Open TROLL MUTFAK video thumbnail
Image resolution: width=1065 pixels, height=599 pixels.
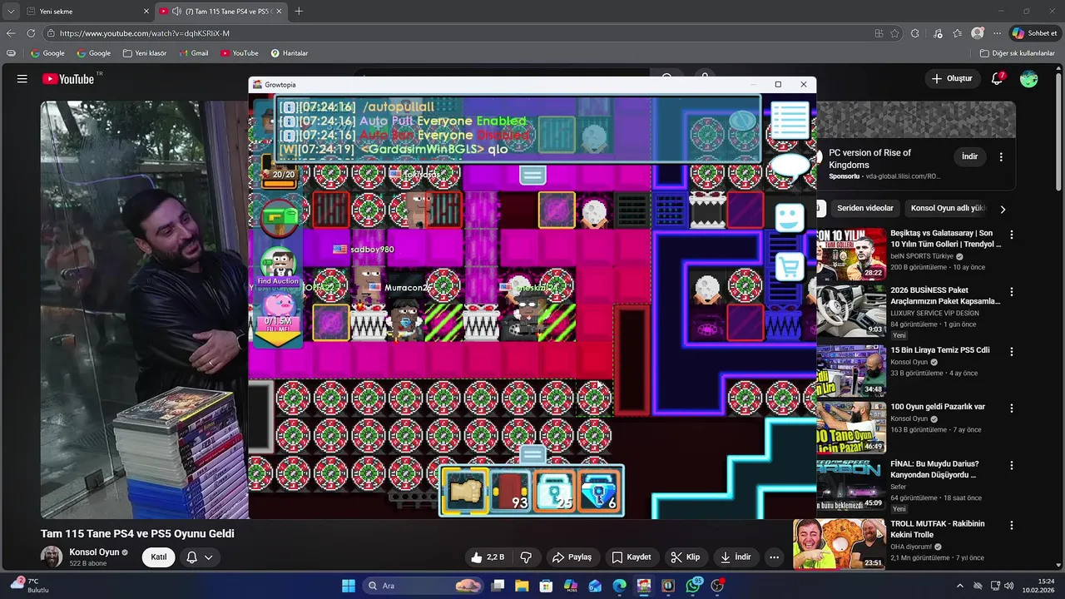[x=839, y=545]
